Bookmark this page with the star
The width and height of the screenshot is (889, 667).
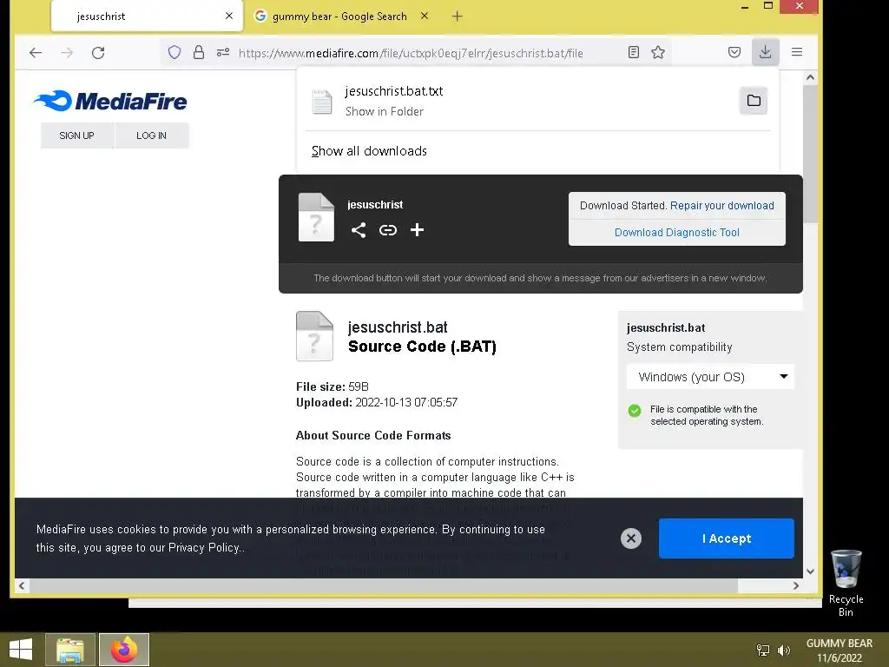point(658,53)
